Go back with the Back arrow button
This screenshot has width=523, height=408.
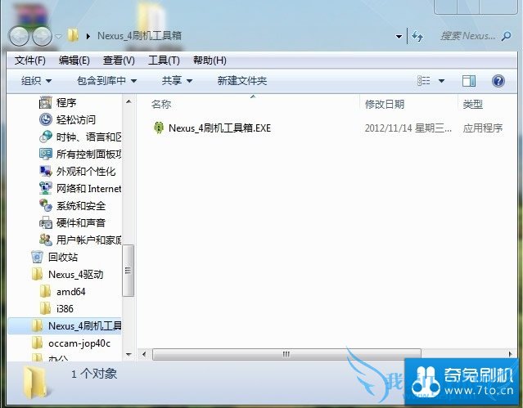point(19,36)
